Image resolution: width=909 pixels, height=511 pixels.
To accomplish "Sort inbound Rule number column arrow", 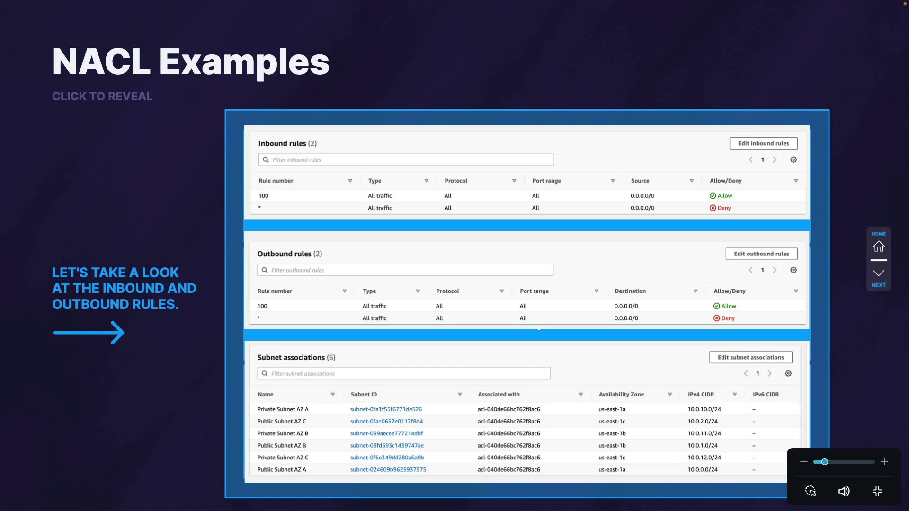I will (x=350, y=181).
